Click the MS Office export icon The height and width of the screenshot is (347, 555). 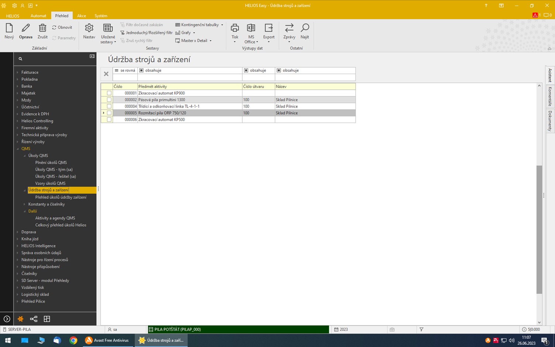[251, 28]
